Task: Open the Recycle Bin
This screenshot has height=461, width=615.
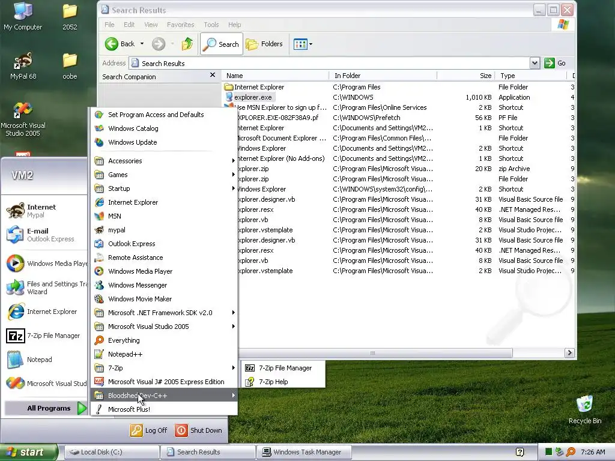Action: [585, 409]
